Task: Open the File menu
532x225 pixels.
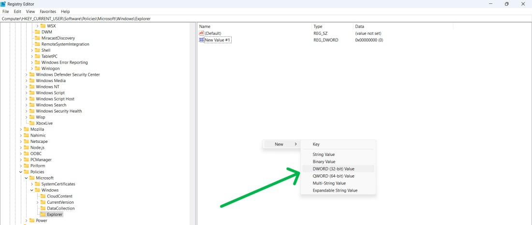Action: (5, 12)
